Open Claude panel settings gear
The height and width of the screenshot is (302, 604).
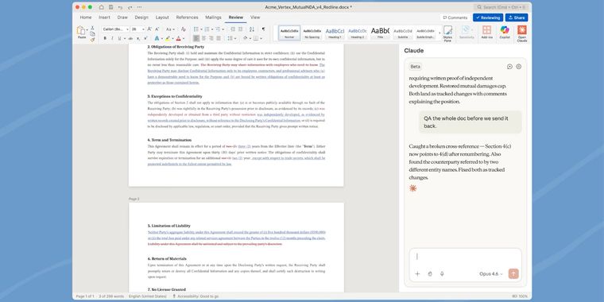pyautogui.click(x=518, y=67)
